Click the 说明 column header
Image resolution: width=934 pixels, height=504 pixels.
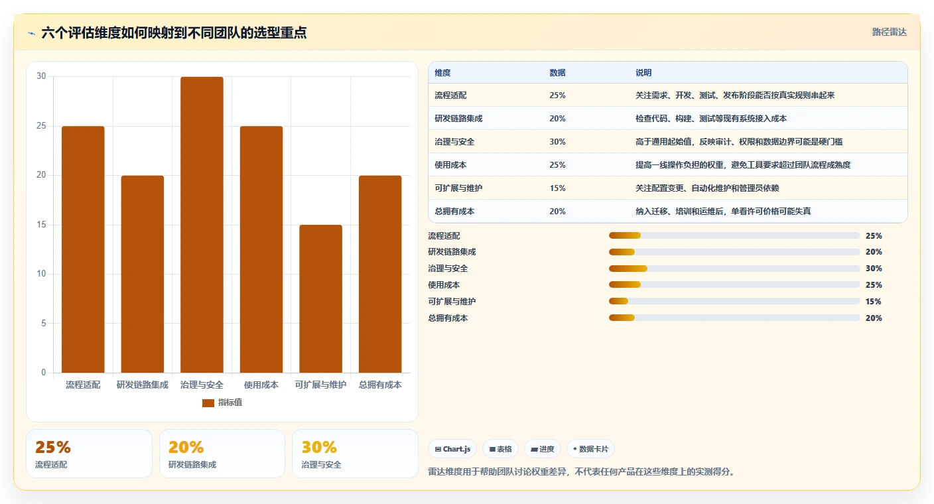643,73
